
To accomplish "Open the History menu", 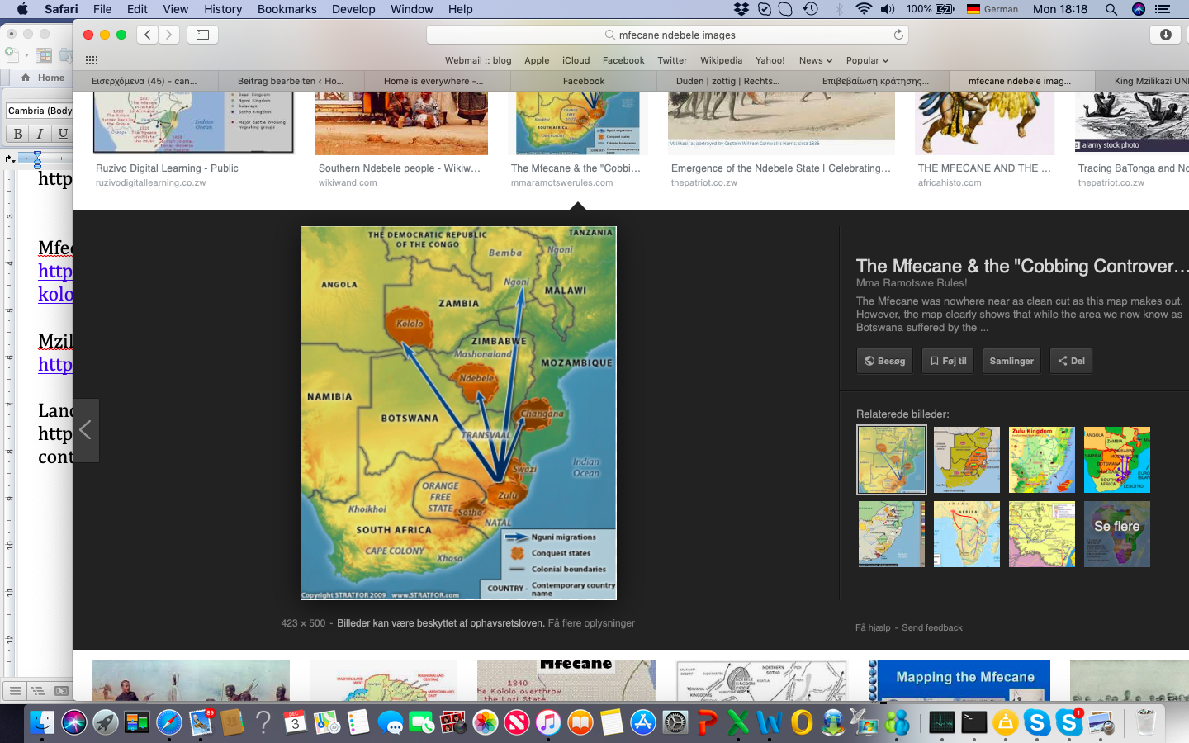I will point(223,9).
